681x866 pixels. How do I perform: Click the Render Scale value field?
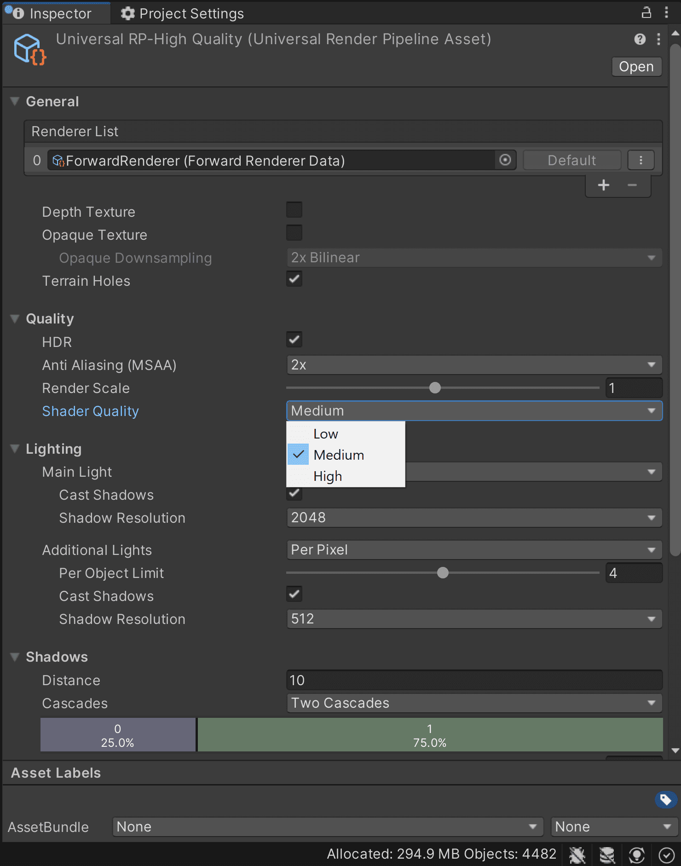coord(634,388)
